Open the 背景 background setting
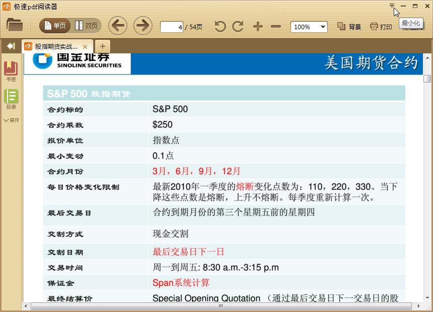The width and height of the screenshot is (433, 312). pos(349,27)
